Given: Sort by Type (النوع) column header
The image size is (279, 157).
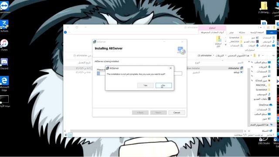Looking at the screenshot, I should click(197, 63).
